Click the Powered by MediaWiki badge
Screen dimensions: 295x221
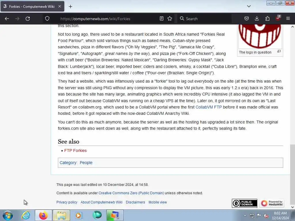click(272, 203)
